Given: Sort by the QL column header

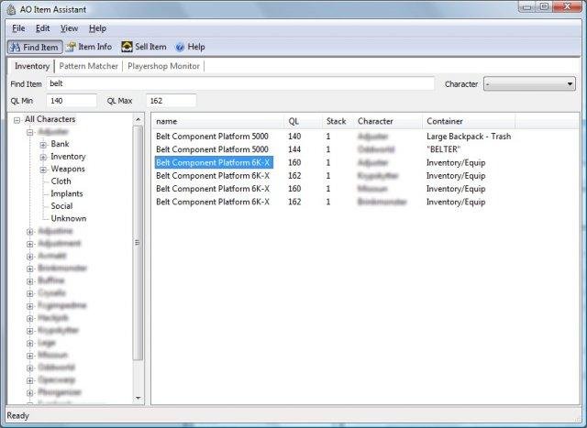Looking at the screenshot, I should tap(303, 121).
